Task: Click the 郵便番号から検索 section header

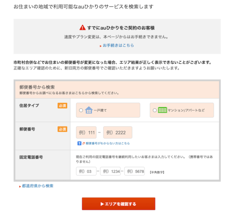Action: pyautogui.click(x=37, y=87)
